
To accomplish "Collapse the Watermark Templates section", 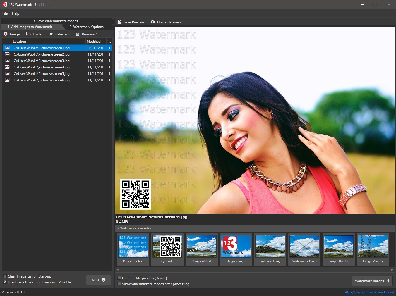I will [118, 228].
